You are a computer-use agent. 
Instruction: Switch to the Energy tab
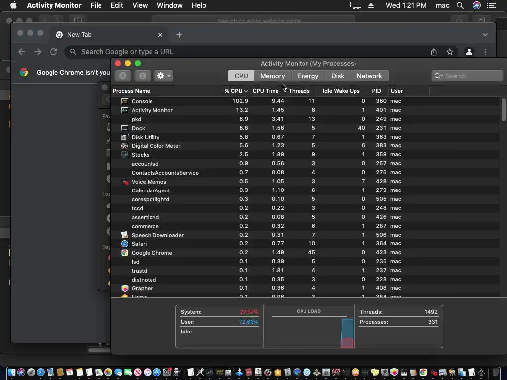coord(308,76)
